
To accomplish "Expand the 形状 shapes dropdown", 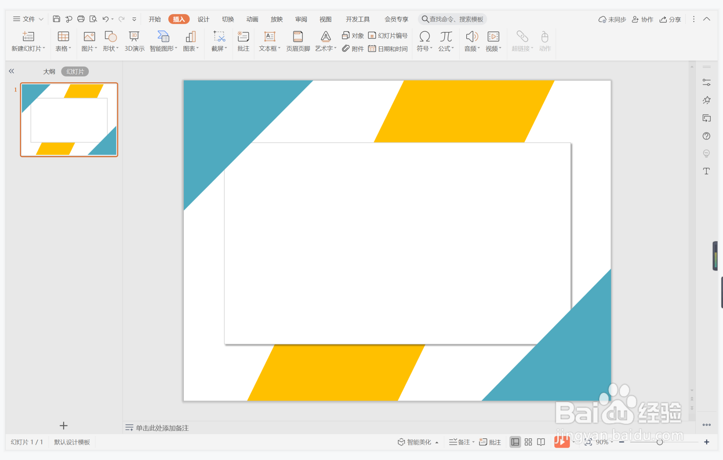I will tap(117, 49).
